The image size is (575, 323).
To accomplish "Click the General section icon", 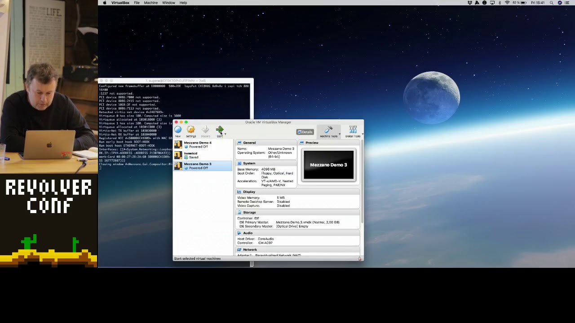I will tap(239, 143).
